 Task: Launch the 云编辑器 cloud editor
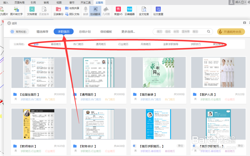[x=129, y=11]
